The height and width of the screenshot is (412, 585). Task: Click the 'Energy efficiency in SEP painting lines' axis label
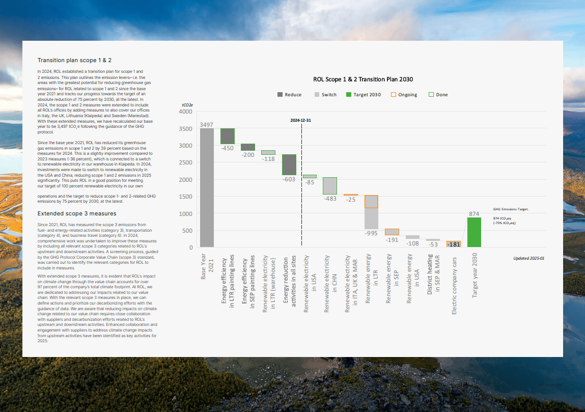(248, 282)
